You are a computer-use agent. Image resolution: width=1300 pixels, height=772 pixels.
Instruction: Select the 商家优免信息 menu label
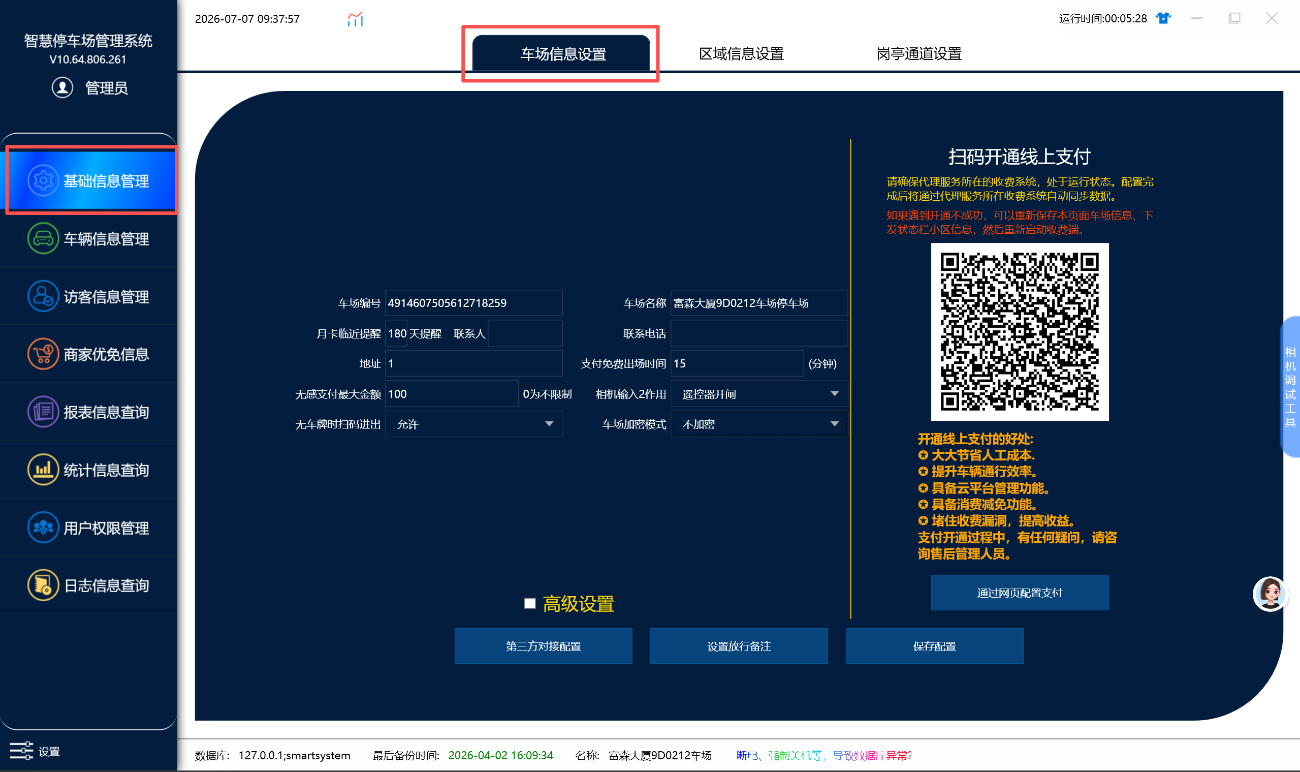(x=107, y=354)
